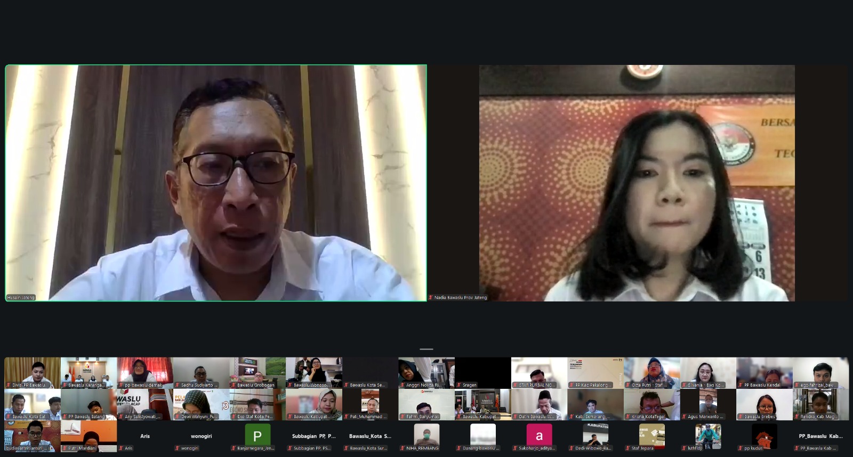Click the green P avatar for Banjarnegara

coord(257,435)
